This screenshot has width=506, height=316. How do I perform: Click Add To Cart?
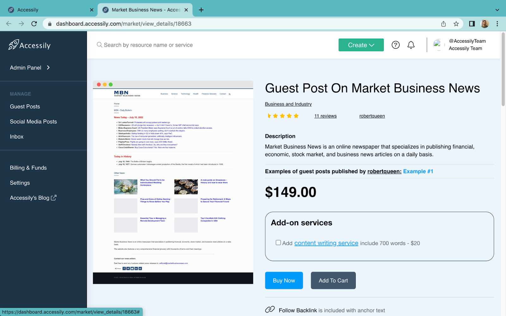point(333,280)
